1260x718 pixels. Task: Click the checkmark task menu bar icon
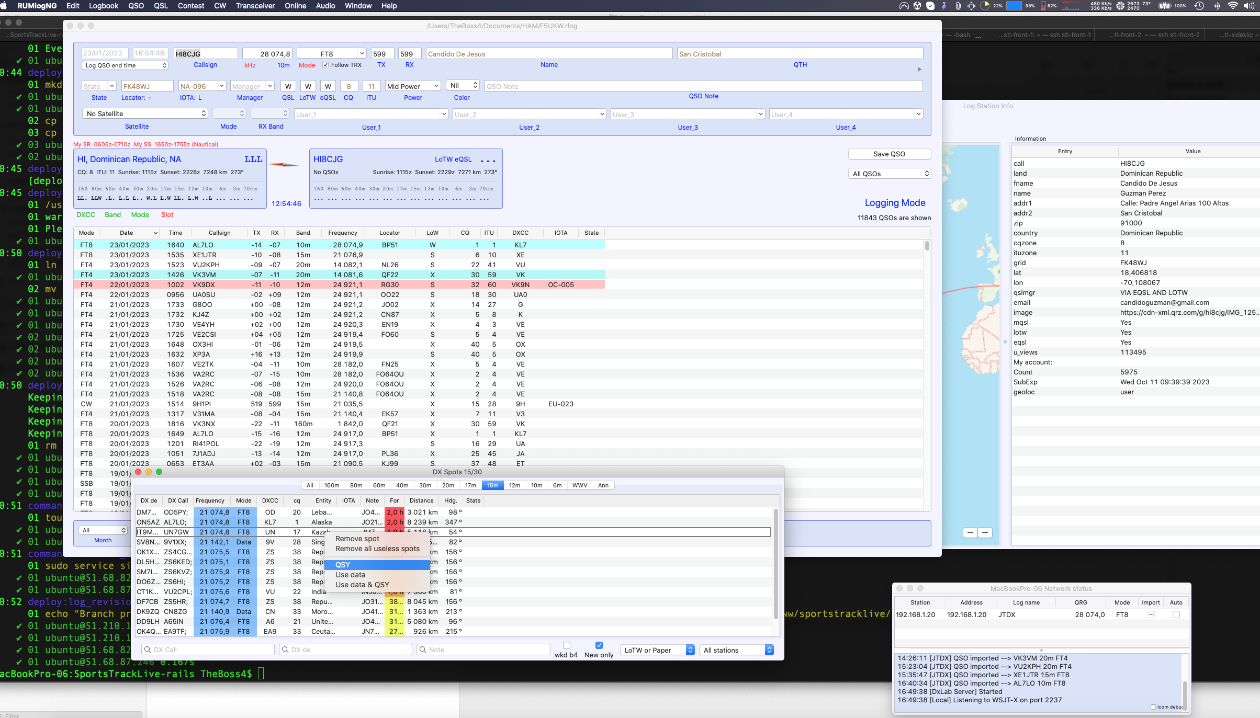[x=930, y=6]
